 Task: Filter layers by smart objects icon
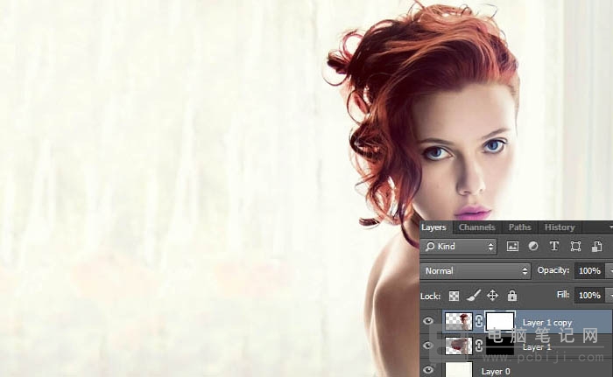(x=596, y=247)
